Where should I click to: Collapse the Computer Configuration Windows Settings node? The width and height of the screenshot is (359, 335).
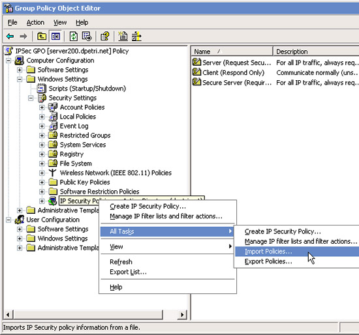(x=20, y=80)
